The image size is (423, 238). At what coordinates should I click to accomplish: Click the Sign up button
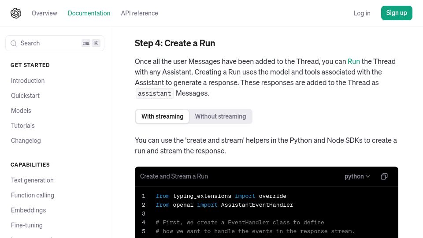tap(397, 13)
